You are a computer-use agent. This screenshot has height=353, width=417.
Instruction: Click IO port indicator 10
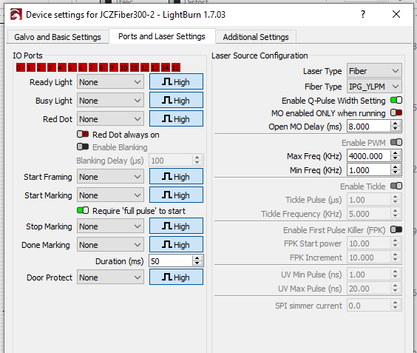124,67
